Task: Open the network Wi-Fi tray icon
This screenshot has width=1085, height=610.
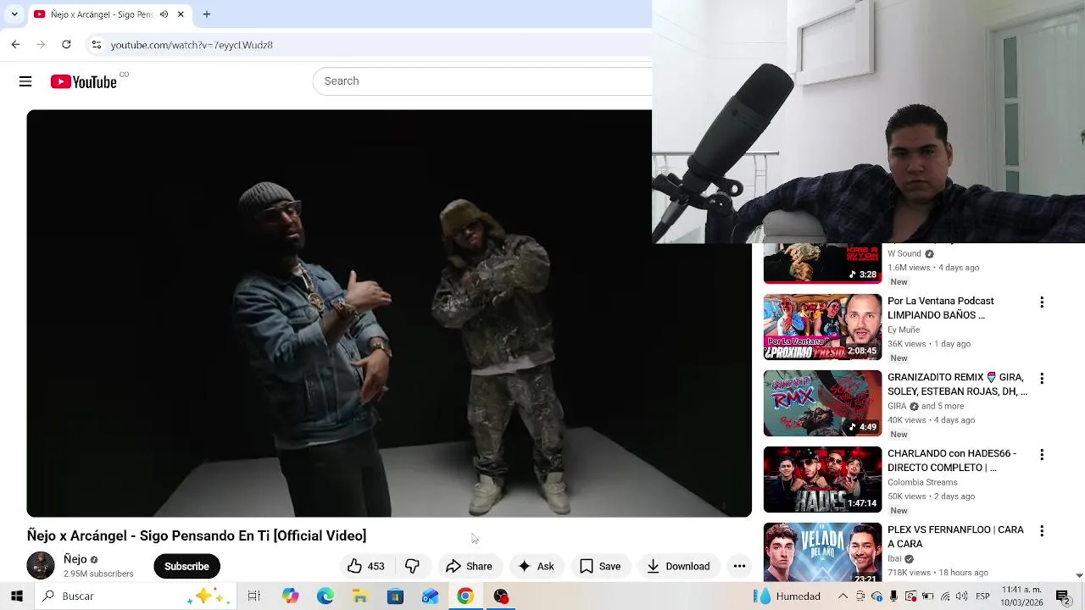Action: (x=945, y=596)
